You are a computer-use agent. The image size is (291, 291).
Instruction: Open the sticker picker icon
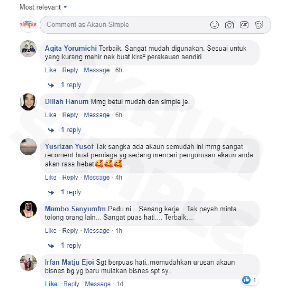(x=259, y=25)
